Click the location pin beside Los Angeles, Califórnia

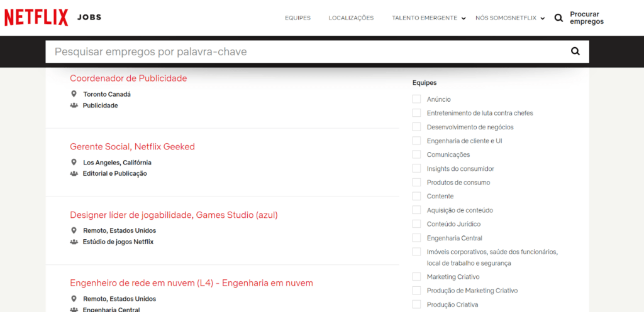[74, 163]
